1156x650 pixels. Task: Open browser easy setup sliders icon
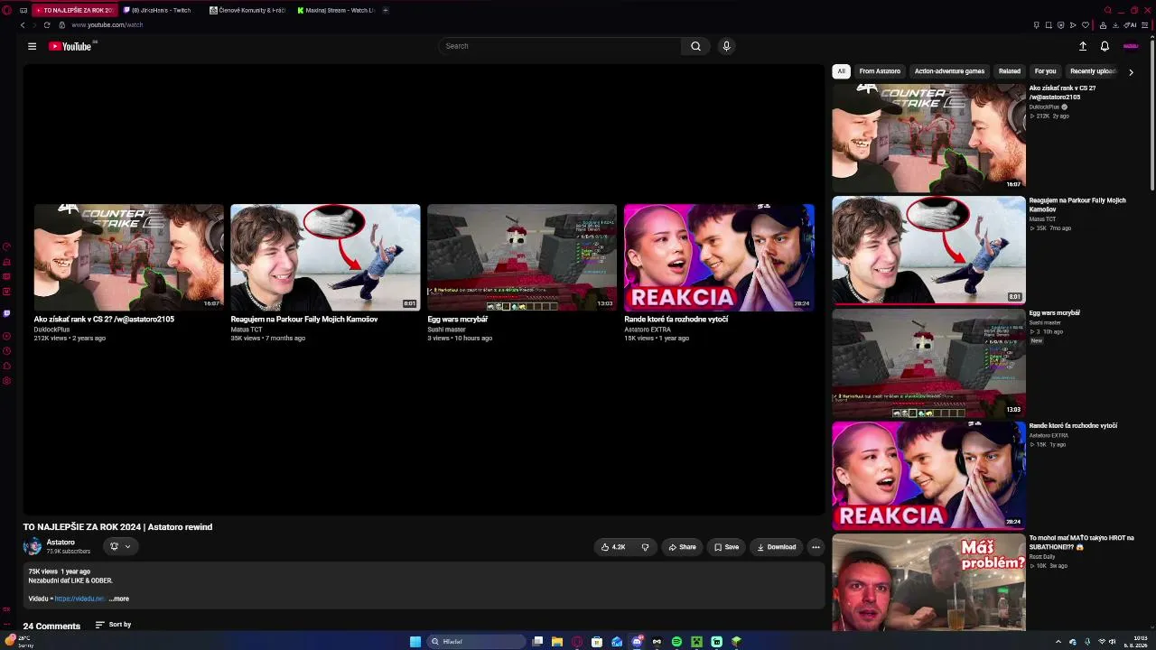tap(1144, 25)
